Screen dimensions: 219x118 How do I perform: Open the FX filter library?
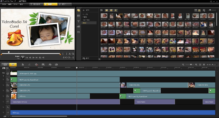(x=79, y=32)
